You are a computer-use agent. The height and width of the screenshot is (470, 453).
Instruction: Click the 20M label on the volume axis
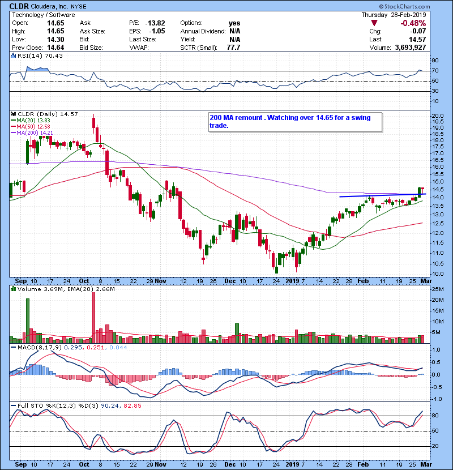point(438,300)
